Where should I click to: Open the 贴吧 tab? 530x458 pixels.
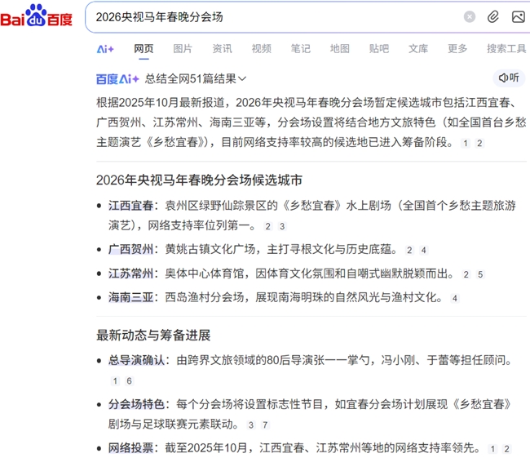(378, 49)
